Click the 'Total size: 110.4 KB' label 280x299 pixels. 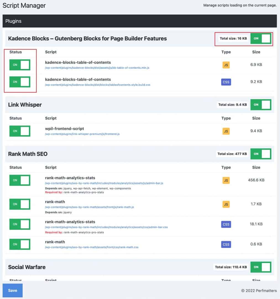point(231,267)
